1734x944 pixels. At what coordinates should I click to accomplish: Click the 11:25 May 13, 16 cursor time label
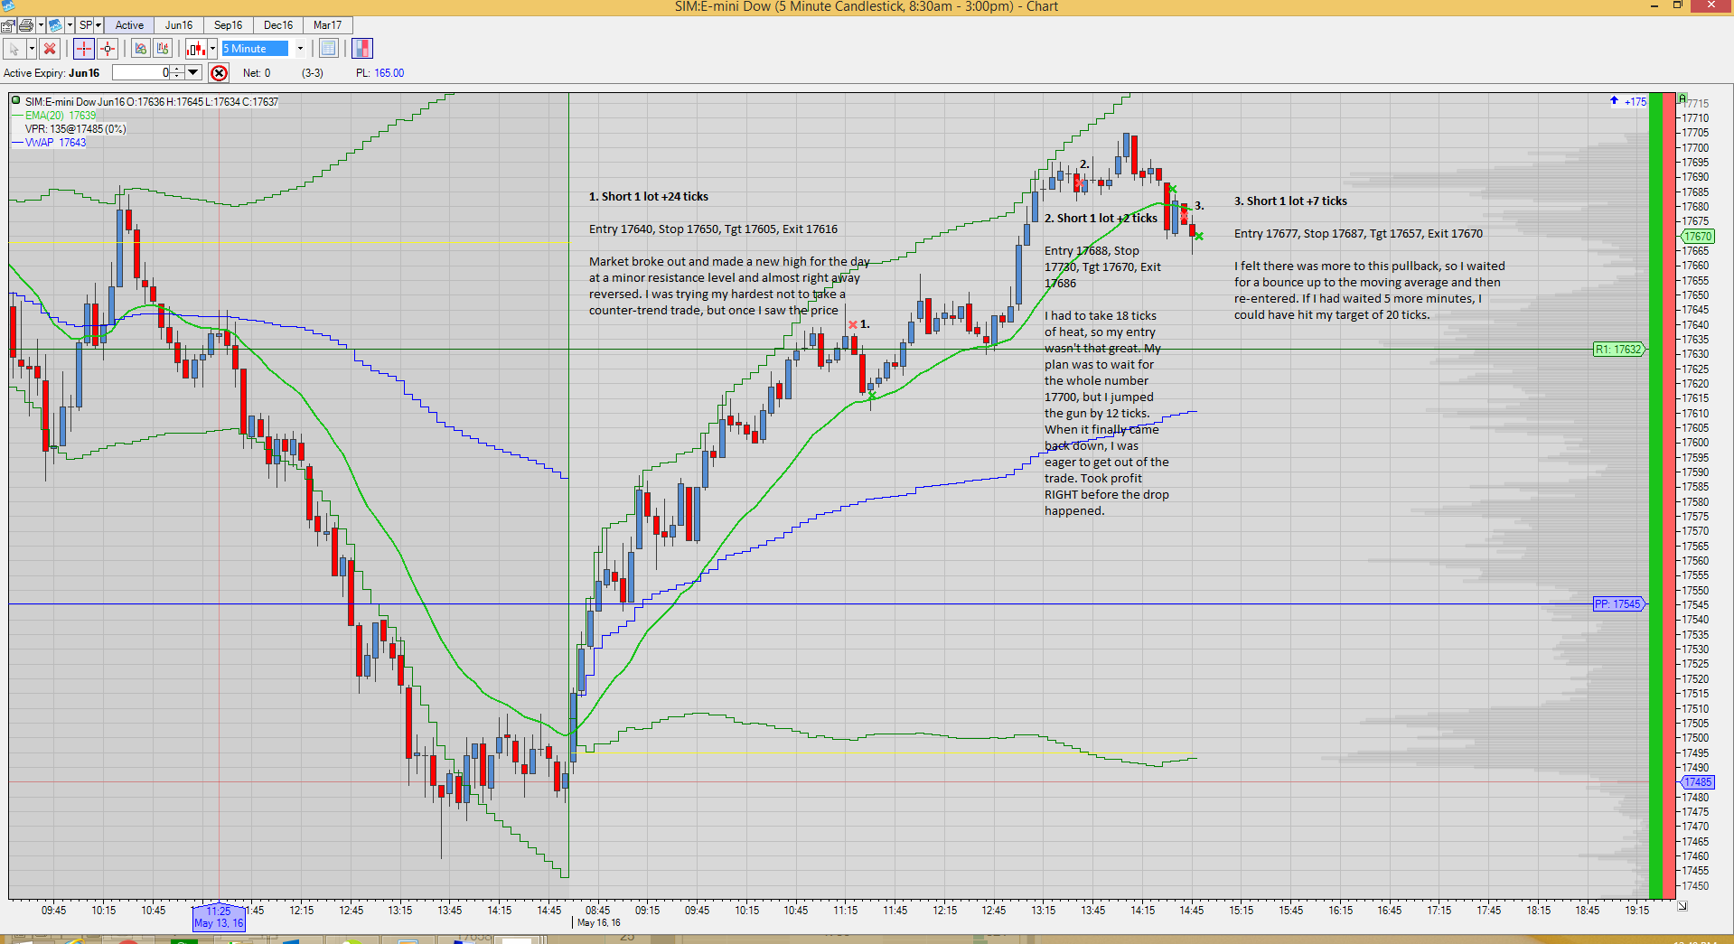point(219,917)
